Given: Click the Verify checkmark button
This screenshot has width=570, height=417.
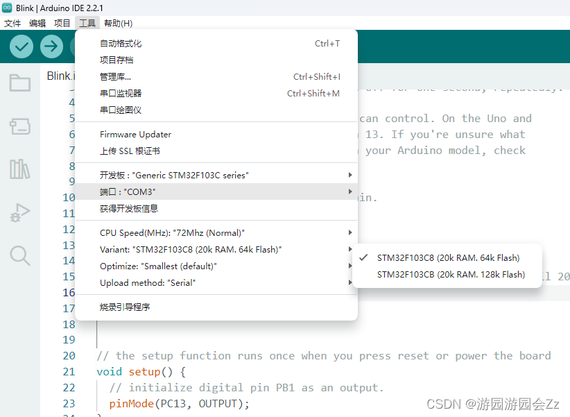Looking at the screenshot, I should click(x=21, y=46).
